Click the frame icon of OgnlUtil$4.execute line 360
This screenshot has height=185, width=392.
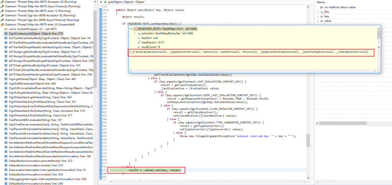[6, 83]
